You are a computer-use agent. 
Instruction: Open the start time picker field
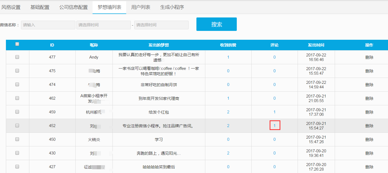tap(103, 25)
